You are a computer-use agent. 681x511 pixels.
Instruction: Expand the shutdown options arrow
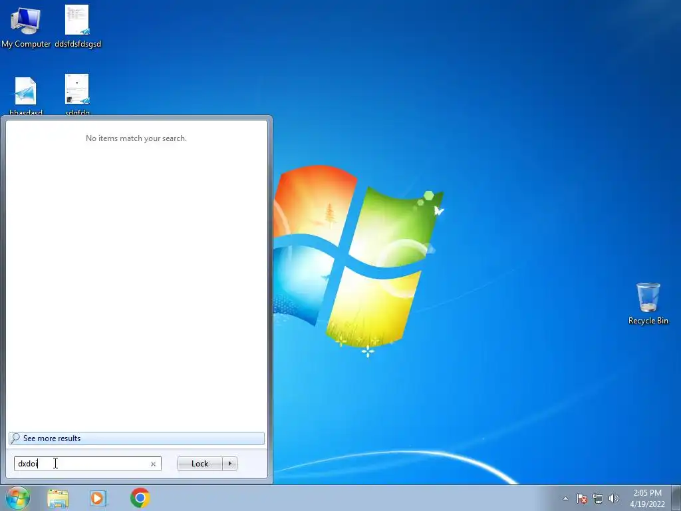click(229, 464)
